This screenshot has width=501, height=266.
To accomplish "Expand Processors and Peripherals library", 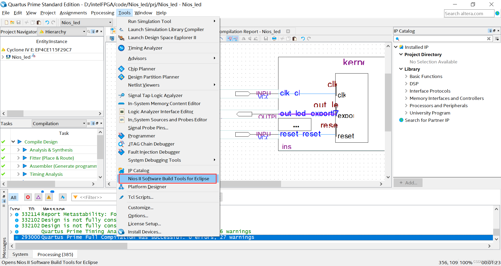I will tap(406, 106).
